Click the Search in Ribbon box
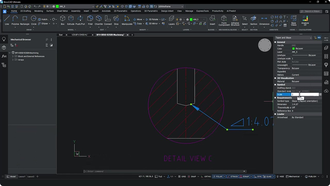The height and width of the screenshot is (186, 330). click(311, 11)
